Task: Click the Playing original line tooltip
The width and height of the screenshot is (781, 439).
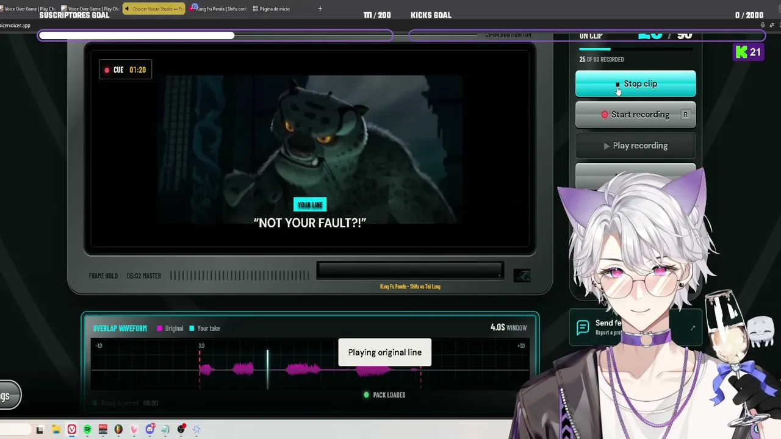Action: (384, 352)
